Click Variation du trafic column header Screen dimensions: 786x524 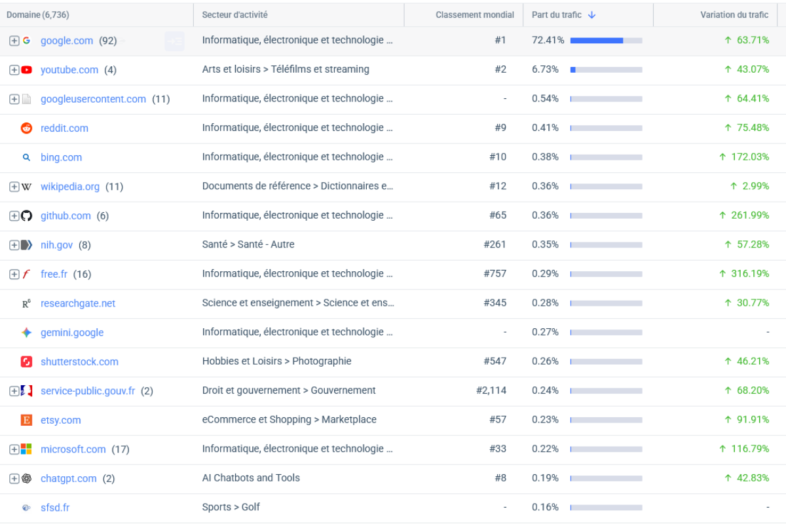734,15
